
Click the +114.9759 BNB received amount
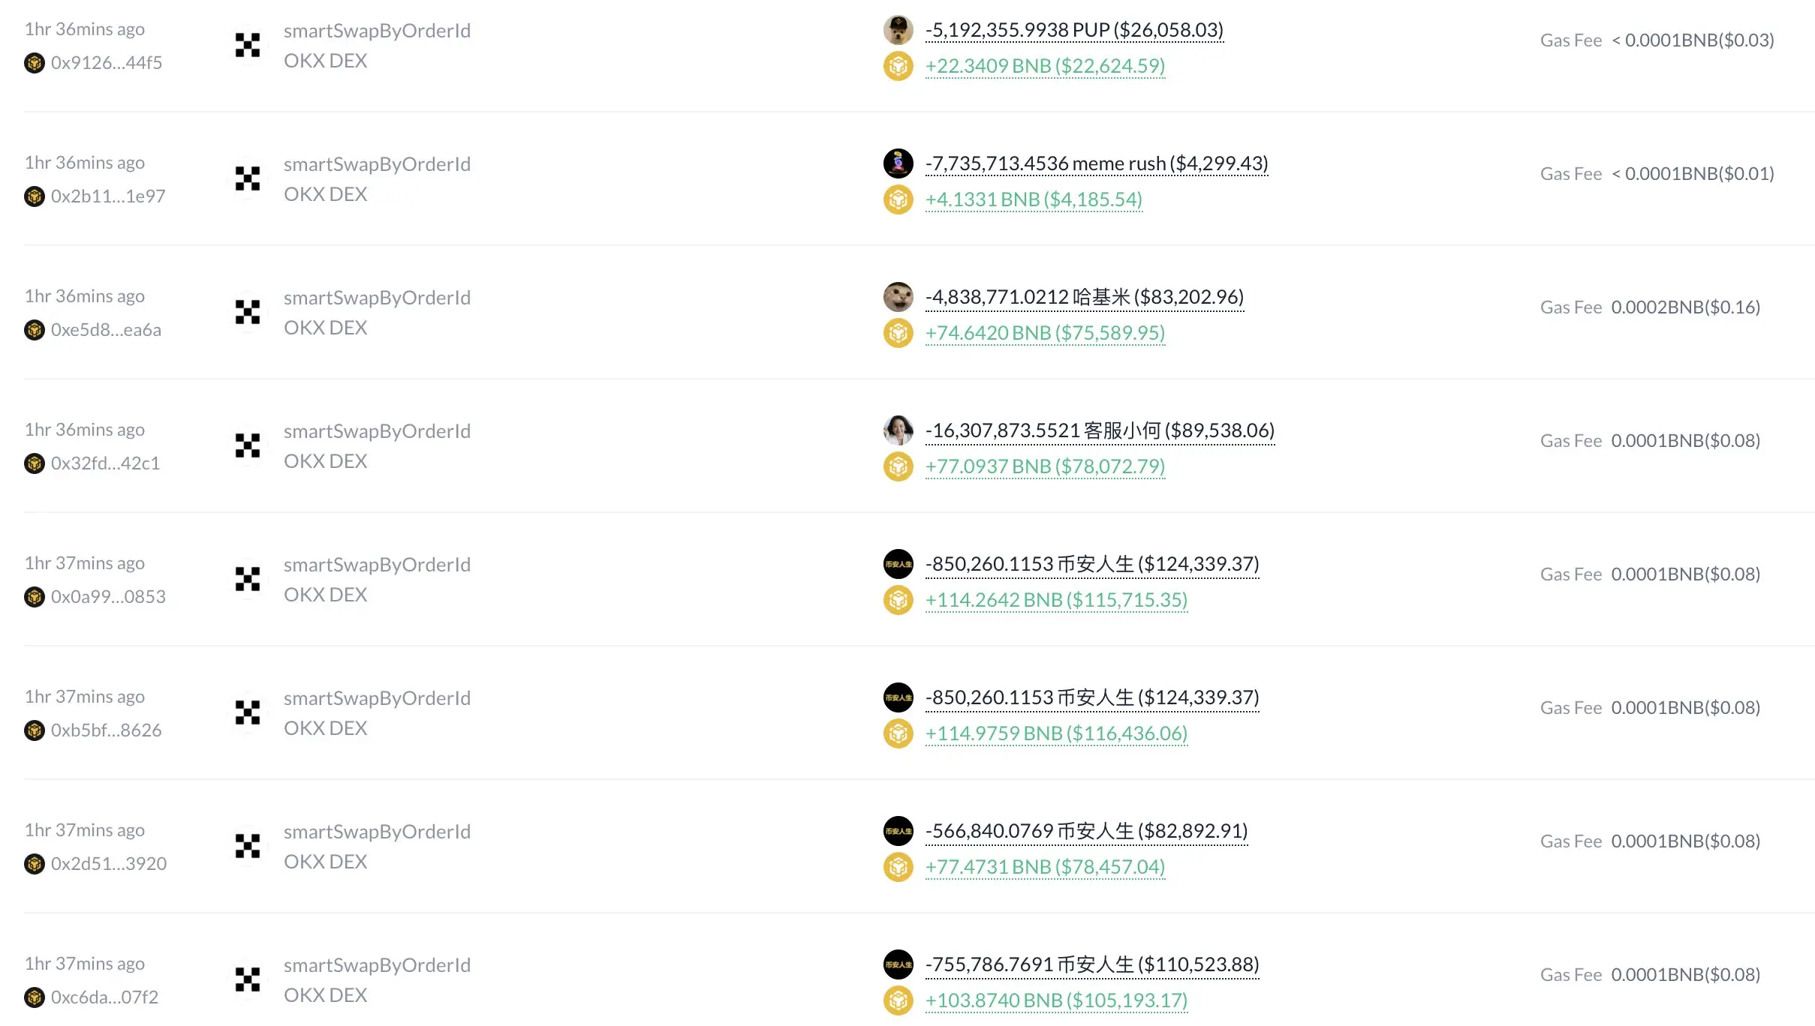coord(1056,733)
